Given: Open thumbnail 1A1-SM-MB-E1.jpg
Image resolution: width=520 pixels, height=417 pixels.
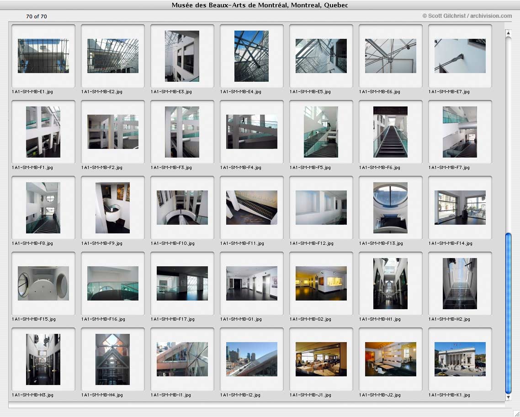Looking at the screenshot, I should click(x=43, y=56).
